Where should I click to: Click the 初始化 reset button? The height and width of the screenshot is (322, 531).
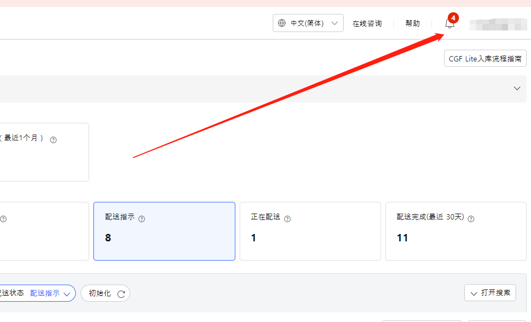click(x=105, y=293)
